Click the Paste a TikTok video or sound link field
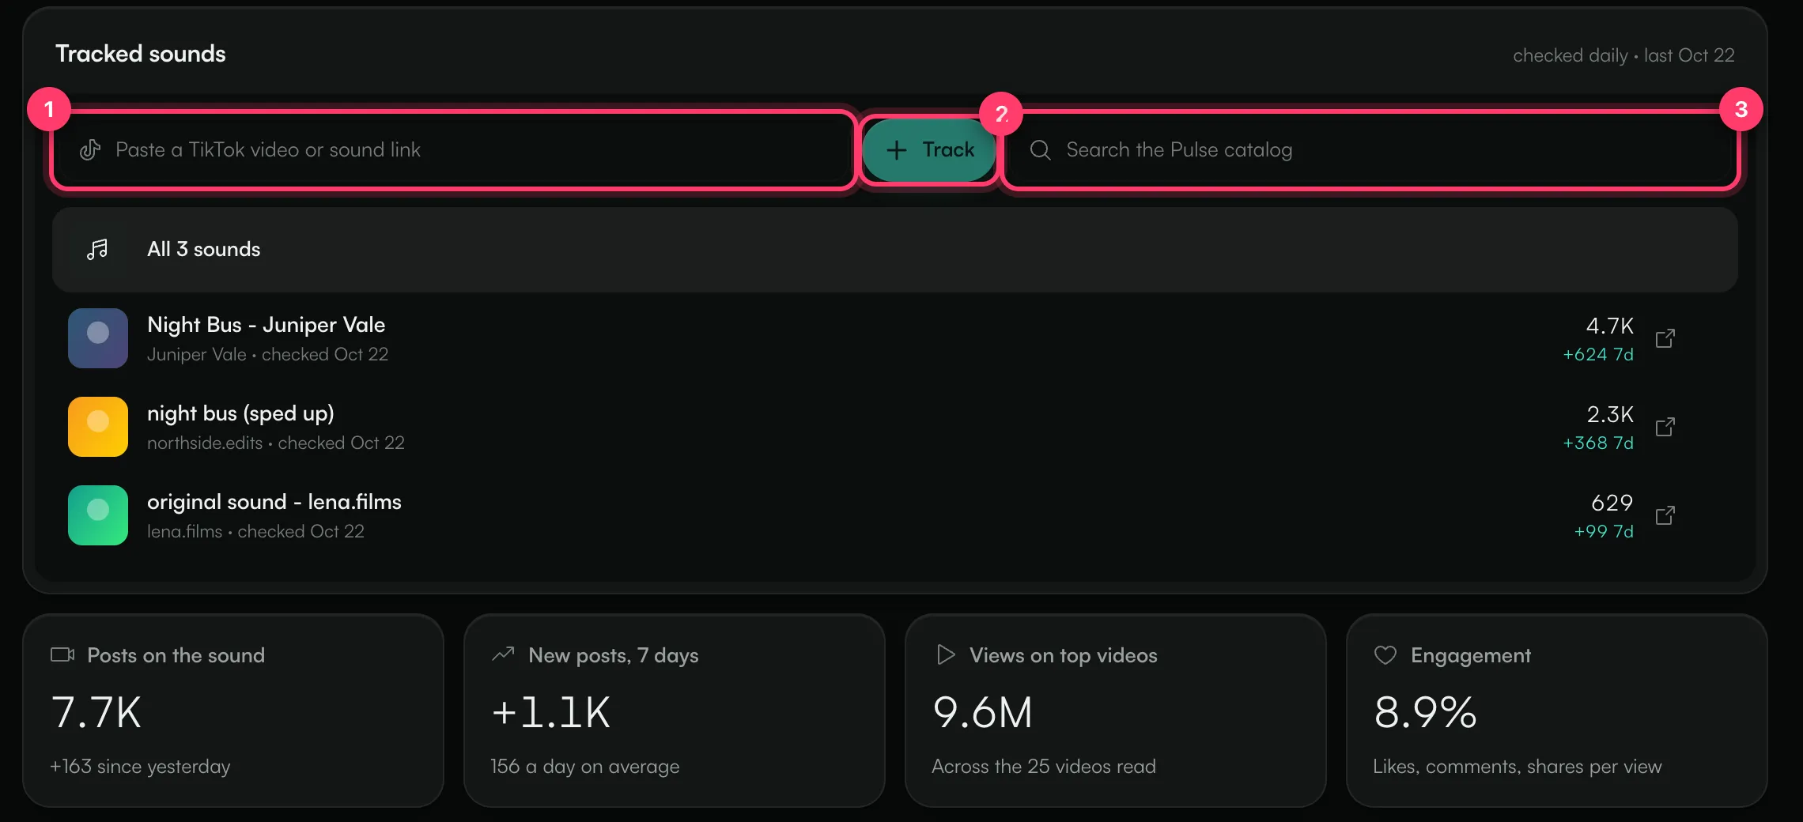Image resolution: width=1803 pixels, height=822 pixels. point(454,150)
